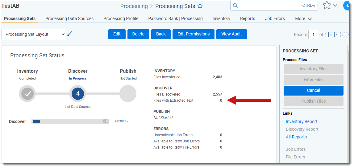Click the pencil icon to edit layout
This screenshot has width=354, height=168.
click(70, 34)
